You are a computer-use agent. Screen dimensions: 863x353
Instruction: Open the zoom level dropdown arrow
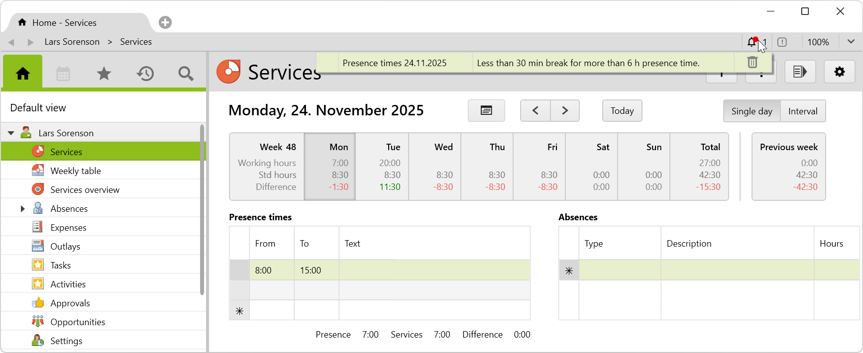(x=851, y=42)
